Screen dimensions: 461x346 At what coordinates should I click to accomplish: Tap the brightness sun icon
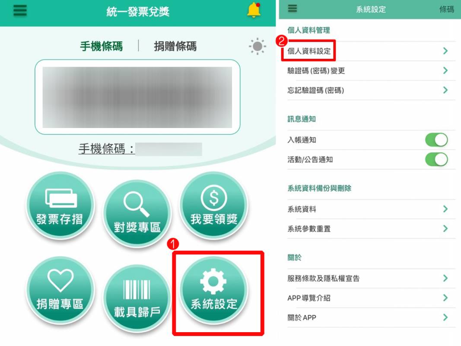tap(257, 46)
